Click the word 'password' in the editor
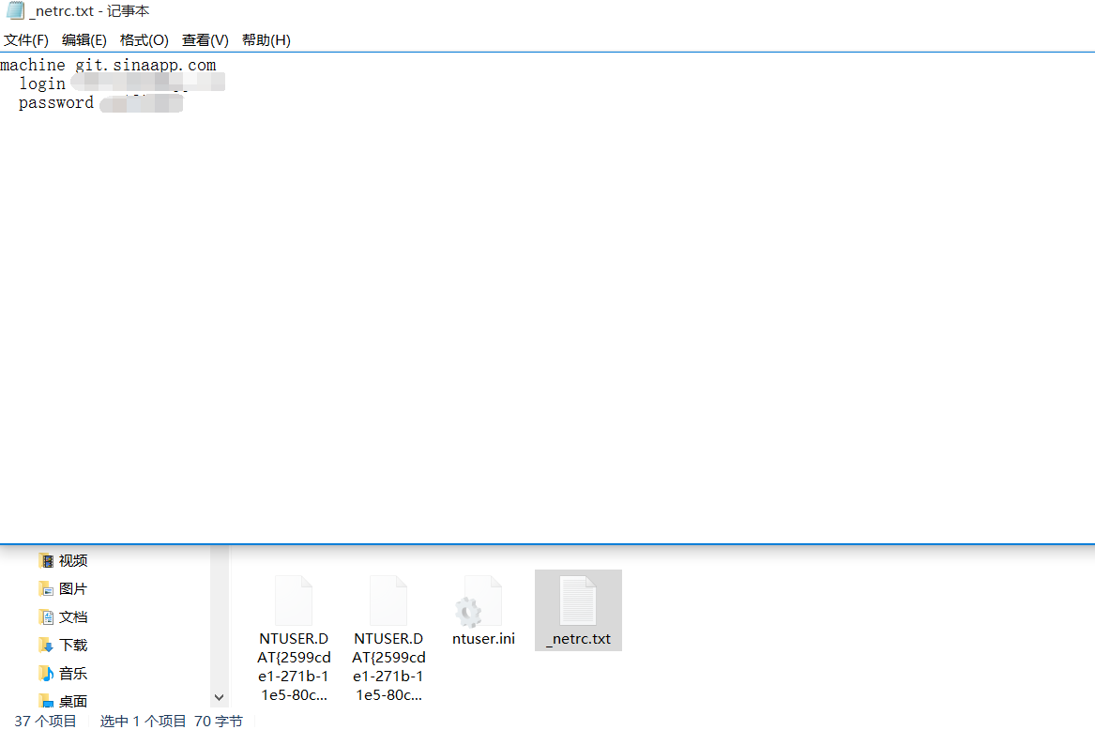Image resolution: width=1095 pixels, height=730 pixels. coord(56,102)
